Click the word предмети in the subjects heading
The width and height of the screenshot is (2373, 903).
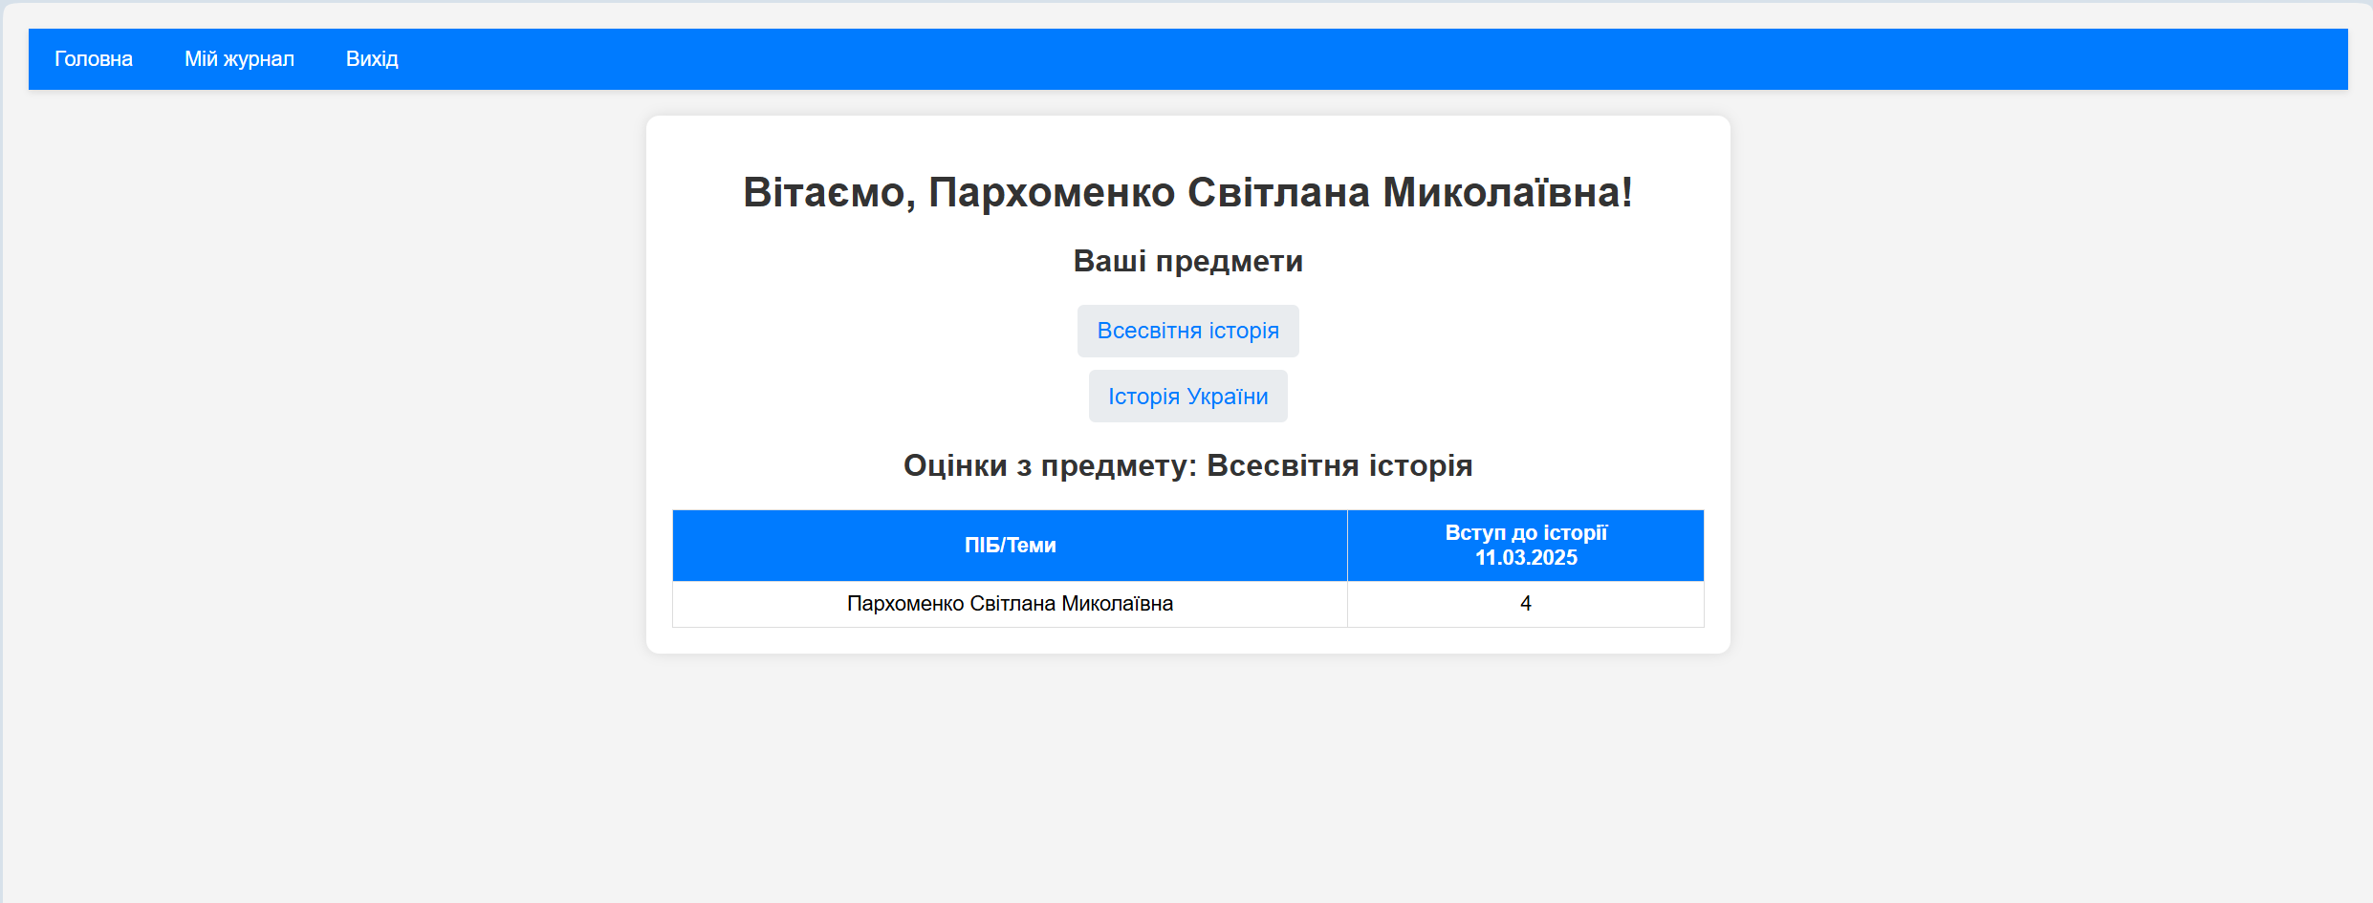pos(1229,261)
